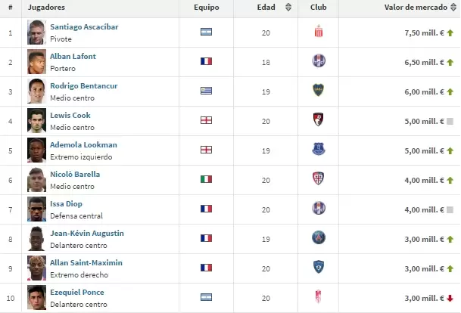Click the Equipo column header
The height and width of the screenshot is (313, 461).
206,8
